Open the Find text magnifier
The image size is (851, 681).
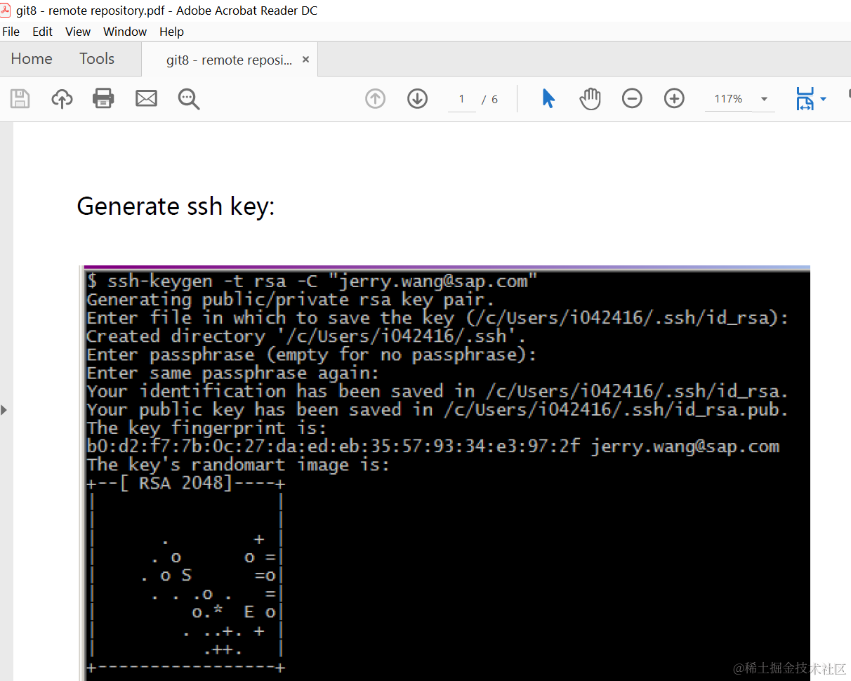(189, 99)
